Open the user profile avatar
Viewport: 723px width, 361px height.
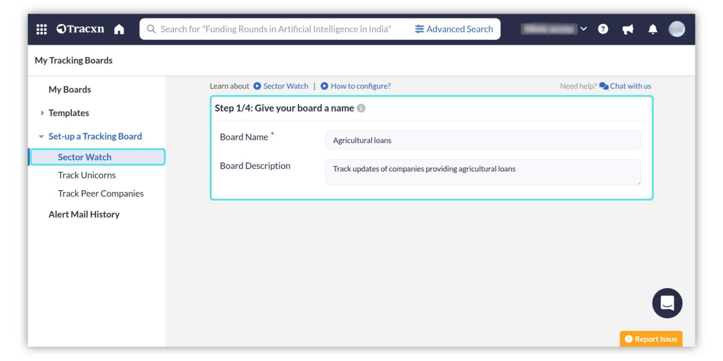(676, 29)
